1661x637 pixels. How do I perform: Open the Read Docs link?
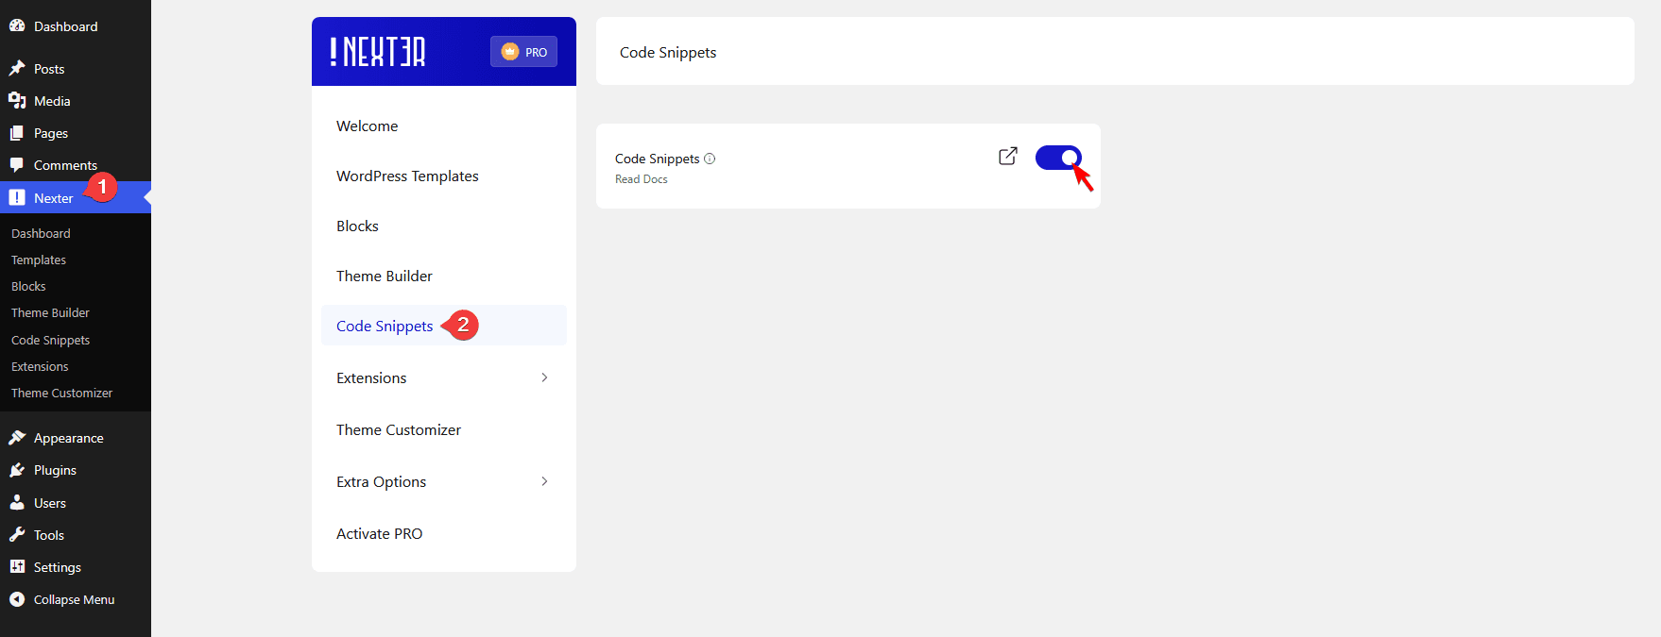(x=642, y=178)
